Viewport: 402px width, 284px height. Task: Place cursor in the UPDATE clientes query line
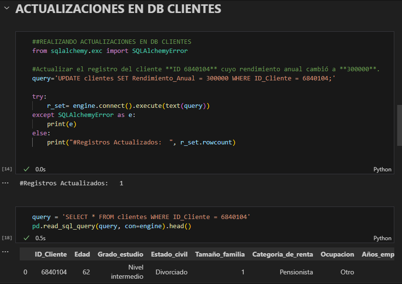(184, 78)
